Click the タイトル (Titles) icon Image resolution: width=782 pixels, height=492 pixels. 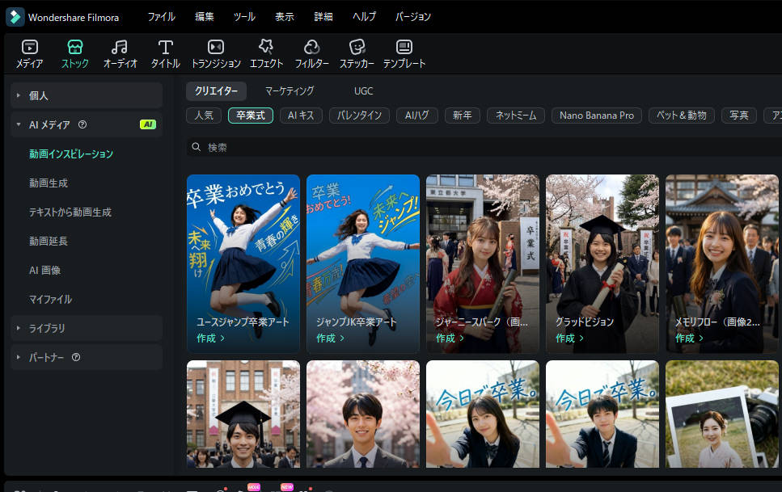[164, 53]
